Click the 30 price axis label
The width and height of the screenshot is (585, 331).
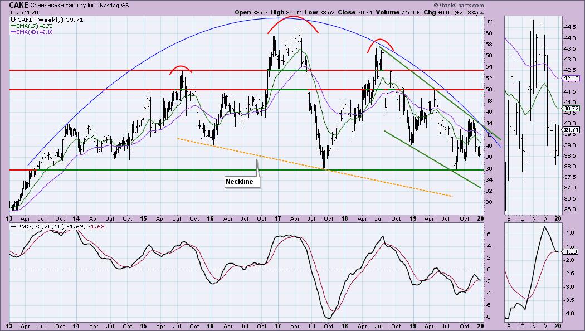pyautogui.click(x=487, y=202)
